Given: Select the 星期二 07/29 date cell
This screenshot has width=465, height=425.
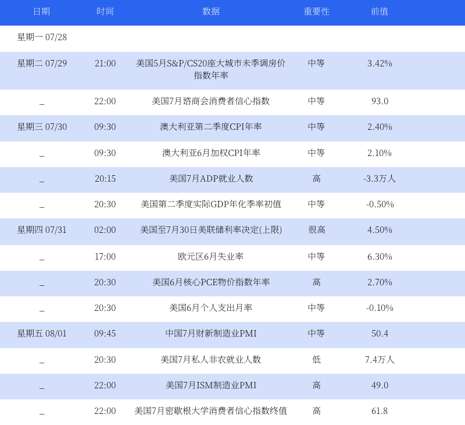Looking at the screenshot, I should 42,63.
